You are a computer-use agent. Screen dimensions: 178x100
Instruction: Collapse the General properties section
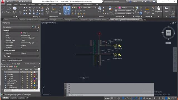coord(38,30)
